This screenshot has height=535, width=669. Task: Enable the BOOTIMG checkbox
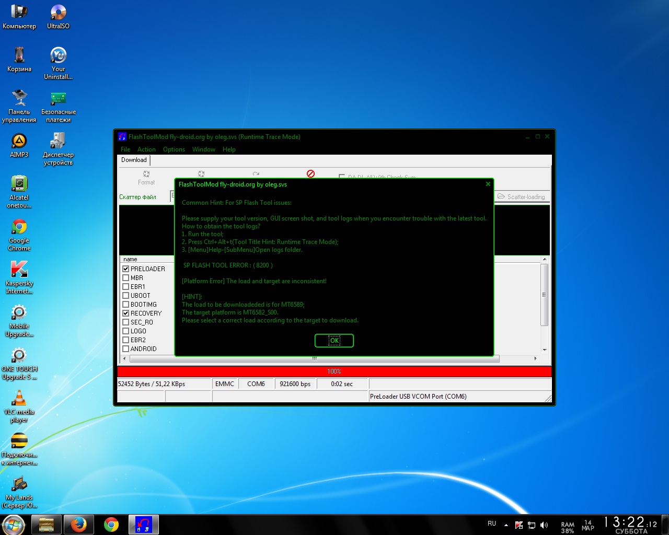(126, 305)
